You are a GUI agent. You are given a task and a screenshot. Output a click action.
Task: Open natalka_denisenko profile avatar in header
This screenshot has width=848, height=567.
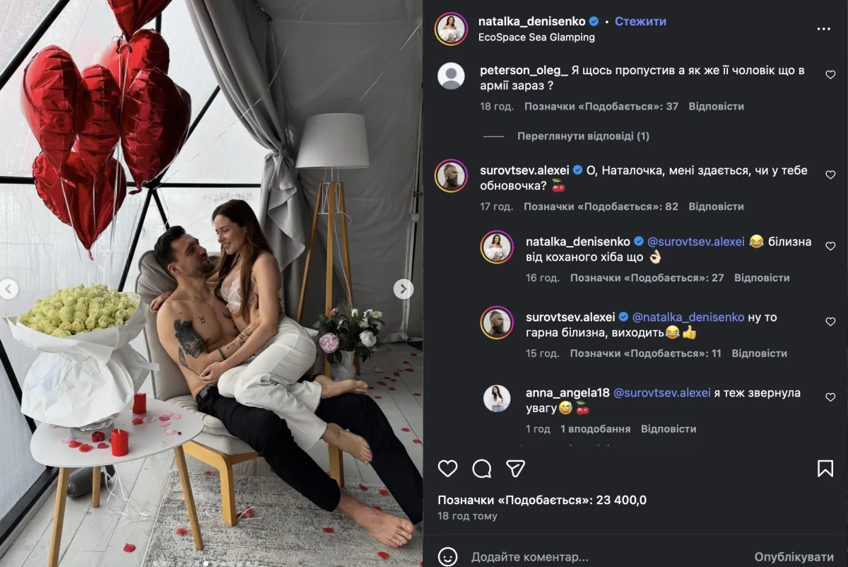[451, 29]
